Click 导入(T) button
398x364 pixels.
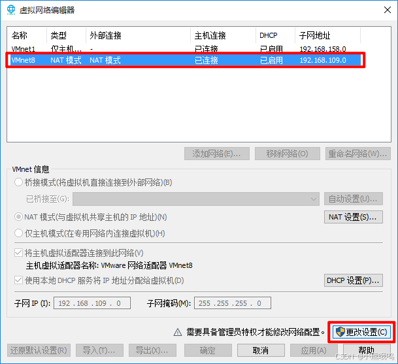click(x=99, y=350)
